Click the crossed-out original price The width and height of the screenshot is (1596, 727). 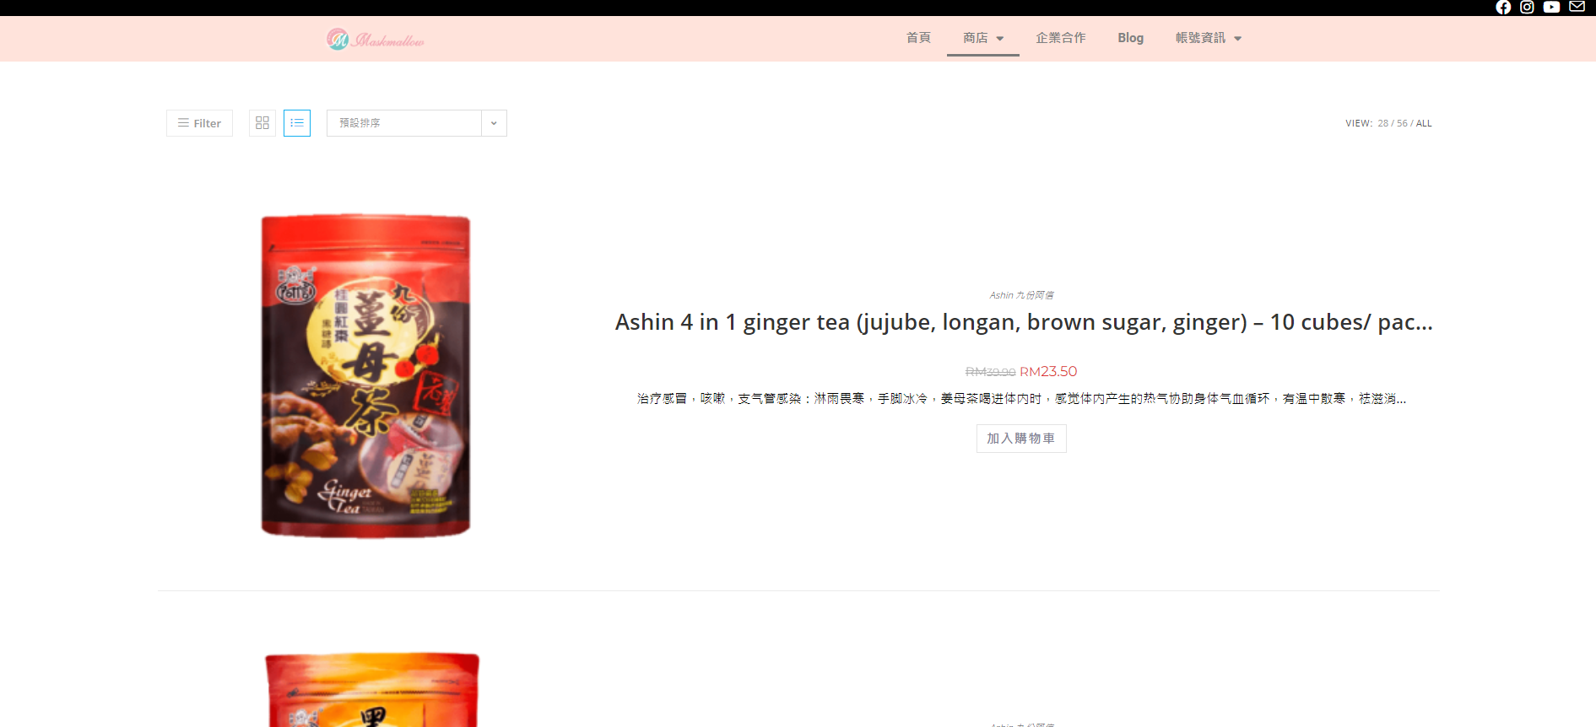coord(990,372)
